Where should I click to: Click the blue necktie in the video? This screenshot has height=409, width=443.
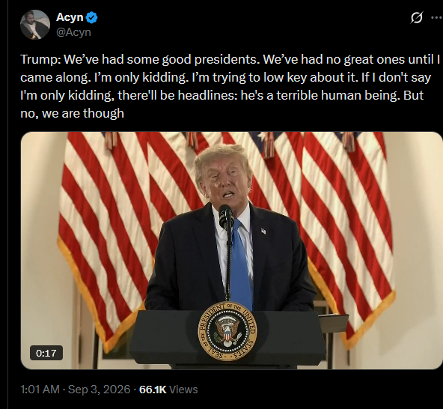coord(240,264)
